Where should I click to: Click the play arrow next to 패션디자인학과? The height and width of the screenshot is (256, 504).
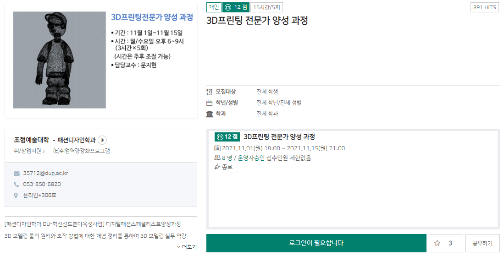(102, 140)
